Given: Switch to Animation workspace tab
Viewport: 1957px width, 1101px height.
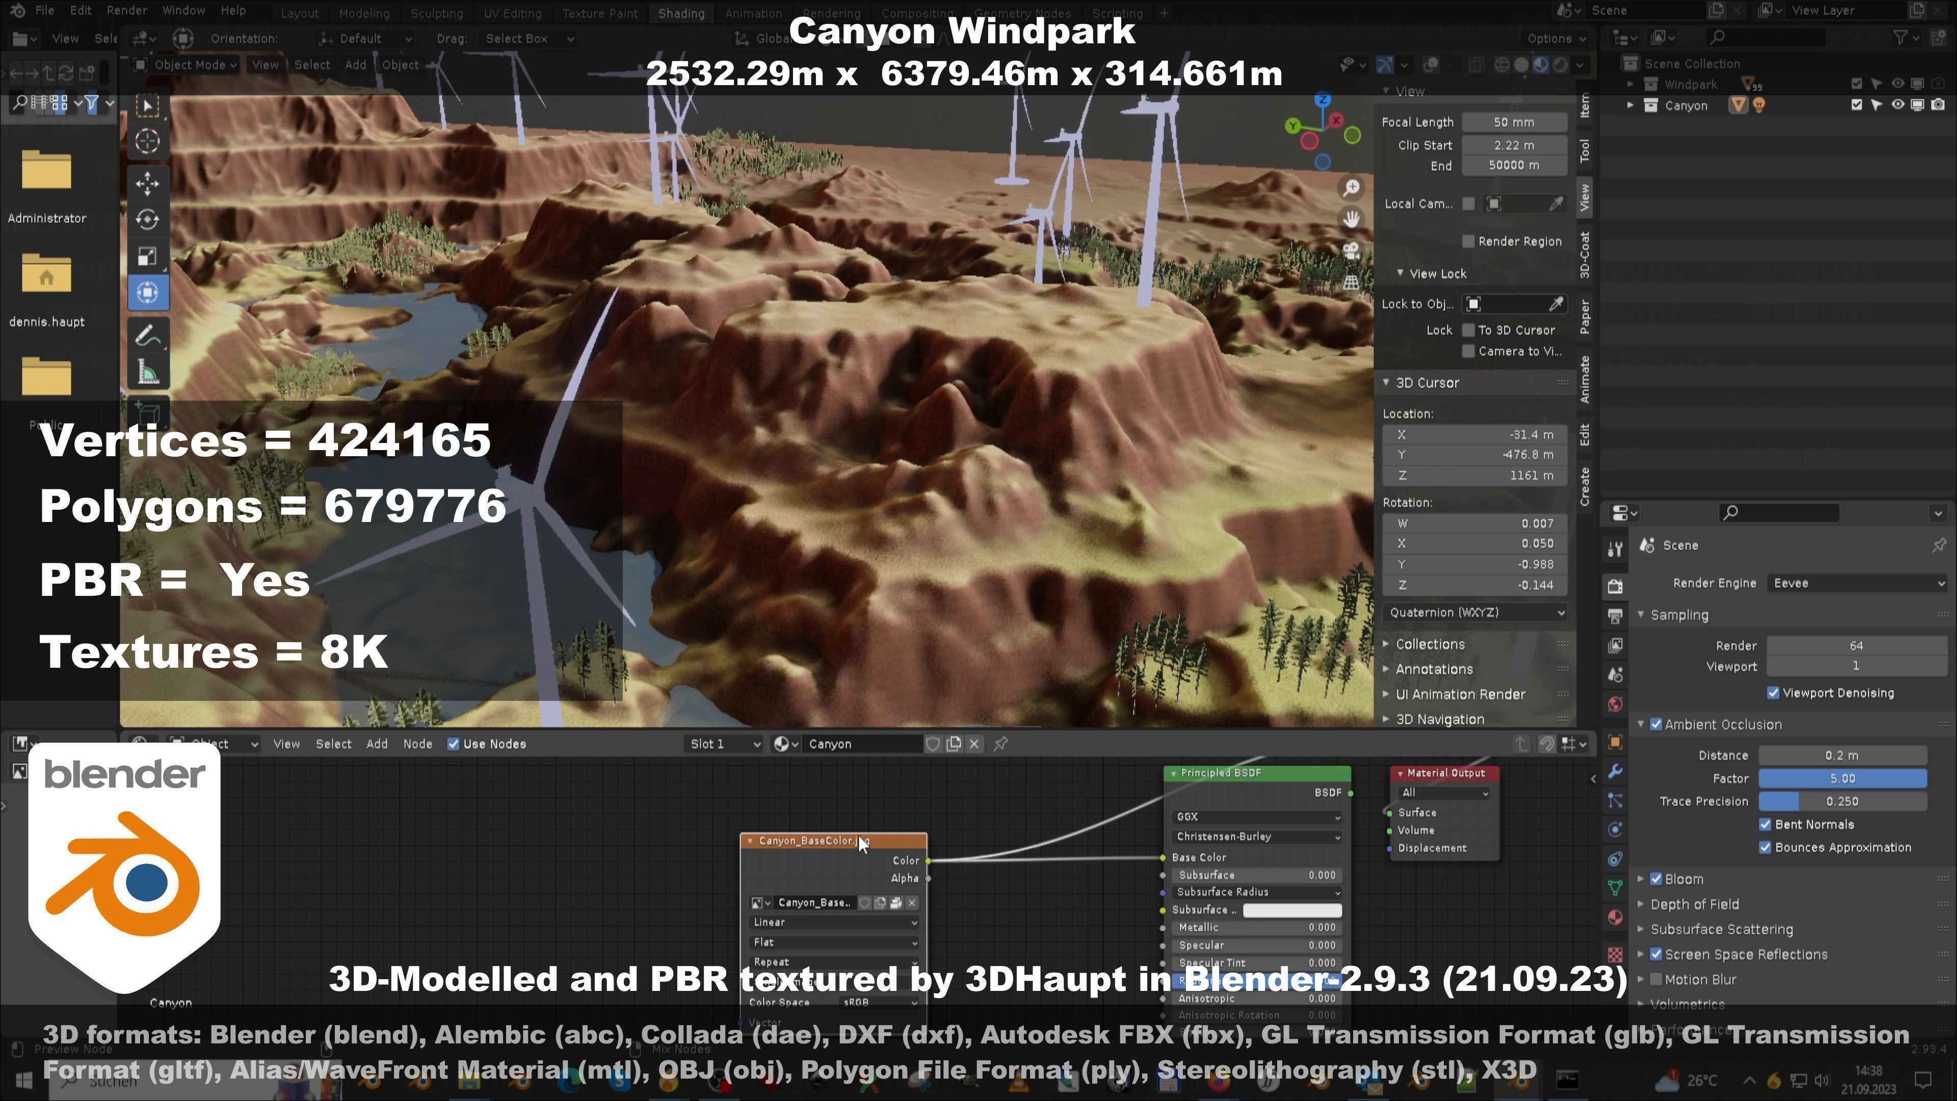Looking at the screenshot, I should click(753, 13).
